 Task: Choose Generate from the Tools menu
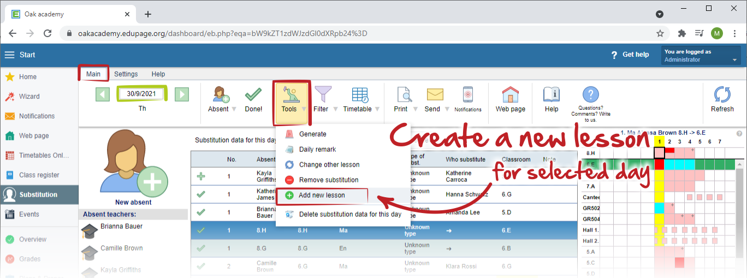click(312, 134)
